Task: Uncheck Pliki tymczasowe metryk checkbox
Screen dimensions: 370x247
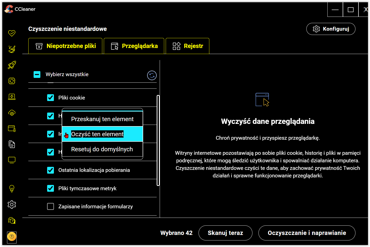Action: click(51, 188)
